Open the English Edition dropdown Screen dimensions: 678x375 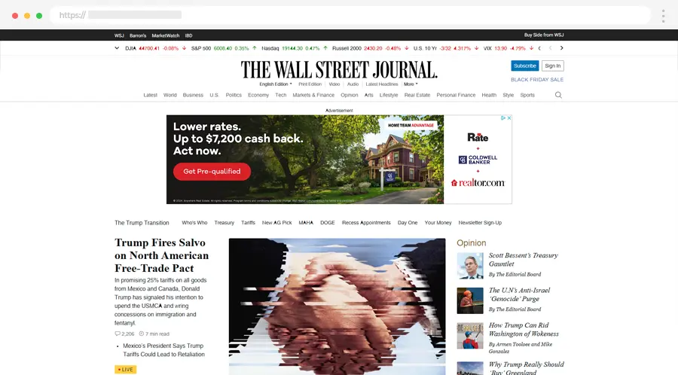pyautogui.click(x=276, y=84)
